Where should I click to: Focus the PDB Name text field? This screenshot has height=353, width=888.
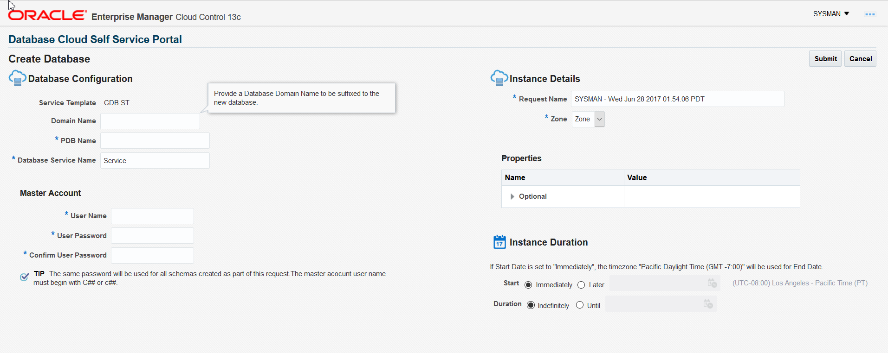[x=155, y=141]
